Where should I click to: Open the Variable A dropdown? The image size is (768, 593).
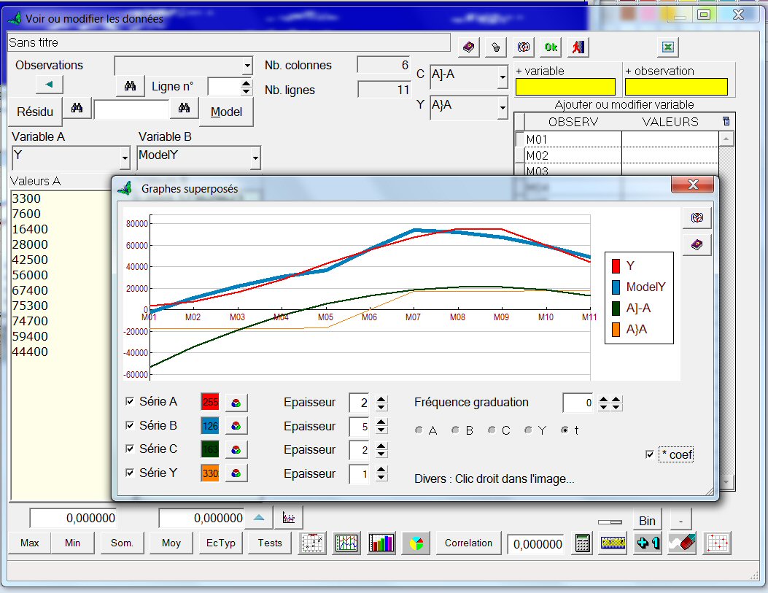pos(123,158)
